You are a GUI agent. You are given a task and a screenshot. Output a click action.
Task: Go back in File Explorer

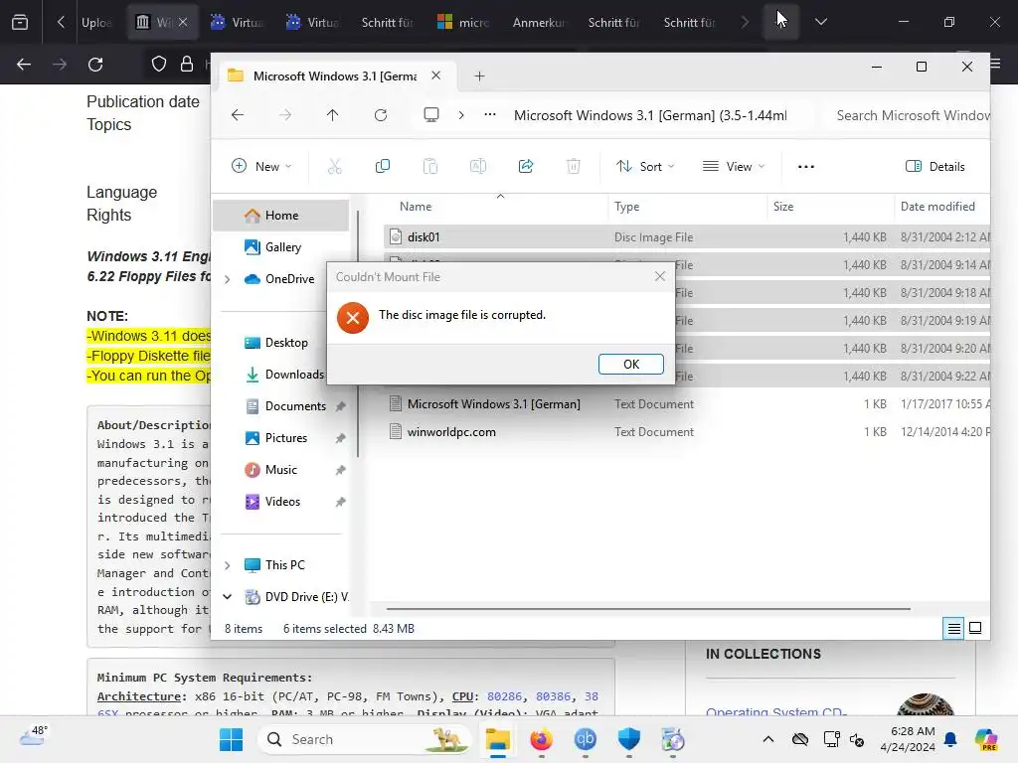tap(238, 115)
